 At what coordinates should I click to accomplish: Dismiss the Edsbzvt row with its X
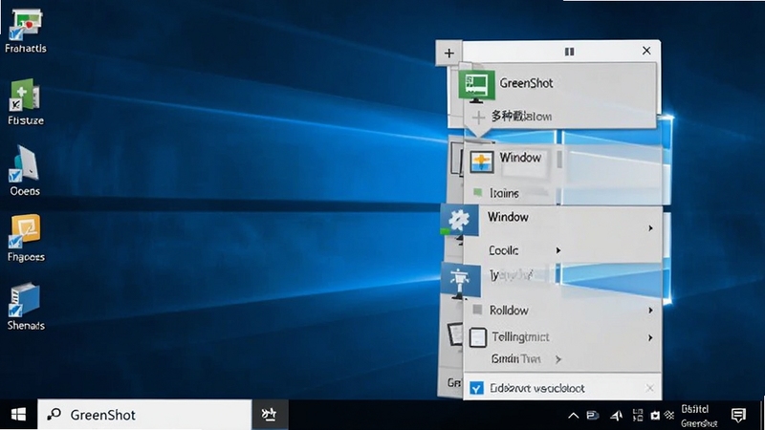coord(649,388)
